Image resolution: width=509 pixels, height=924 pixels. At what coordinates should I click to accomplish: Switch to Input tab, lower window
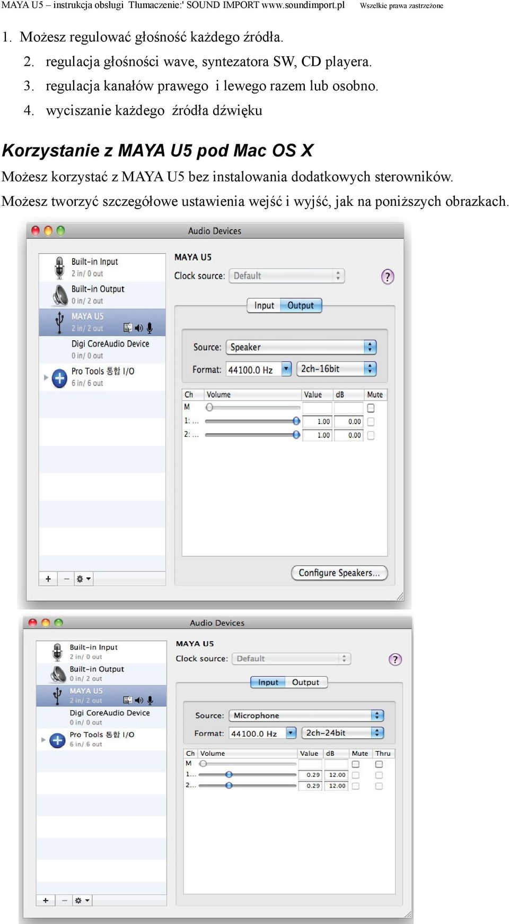[268, 683]
